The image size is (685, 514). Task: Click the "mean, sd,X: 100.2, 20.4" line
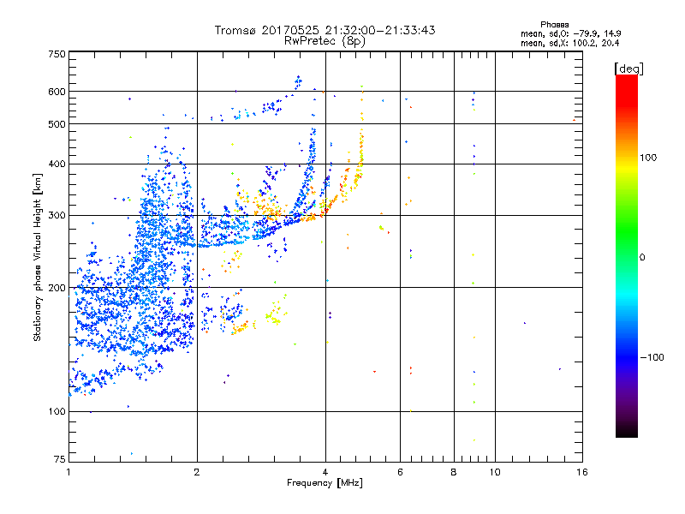coord(569,43)
